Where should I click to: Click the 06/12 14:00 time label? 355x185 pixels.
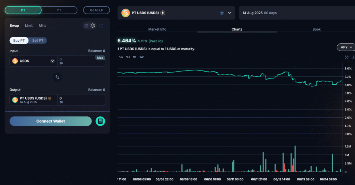282,179
